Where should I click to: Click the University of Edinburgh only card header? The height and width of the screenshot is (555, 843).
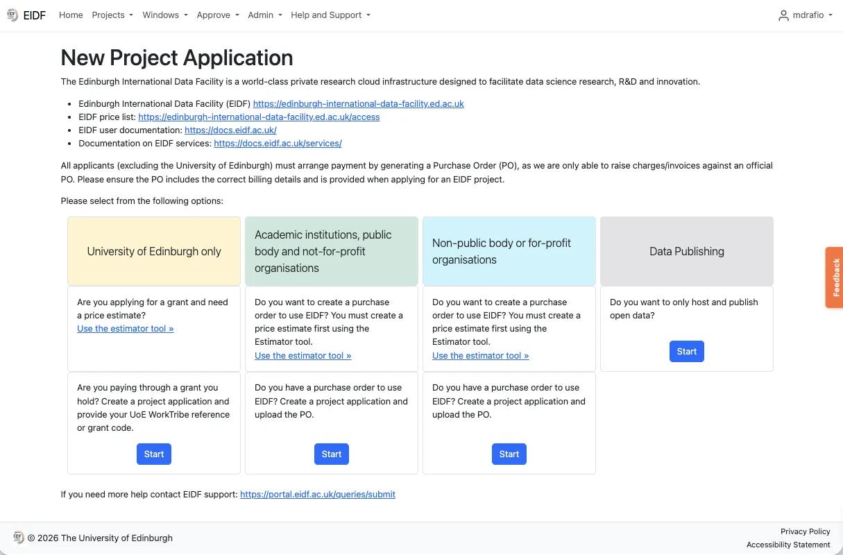154,251
